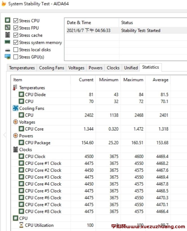
Task: Click the hourglass icon beside CPU Utilization
Action: 21,225
